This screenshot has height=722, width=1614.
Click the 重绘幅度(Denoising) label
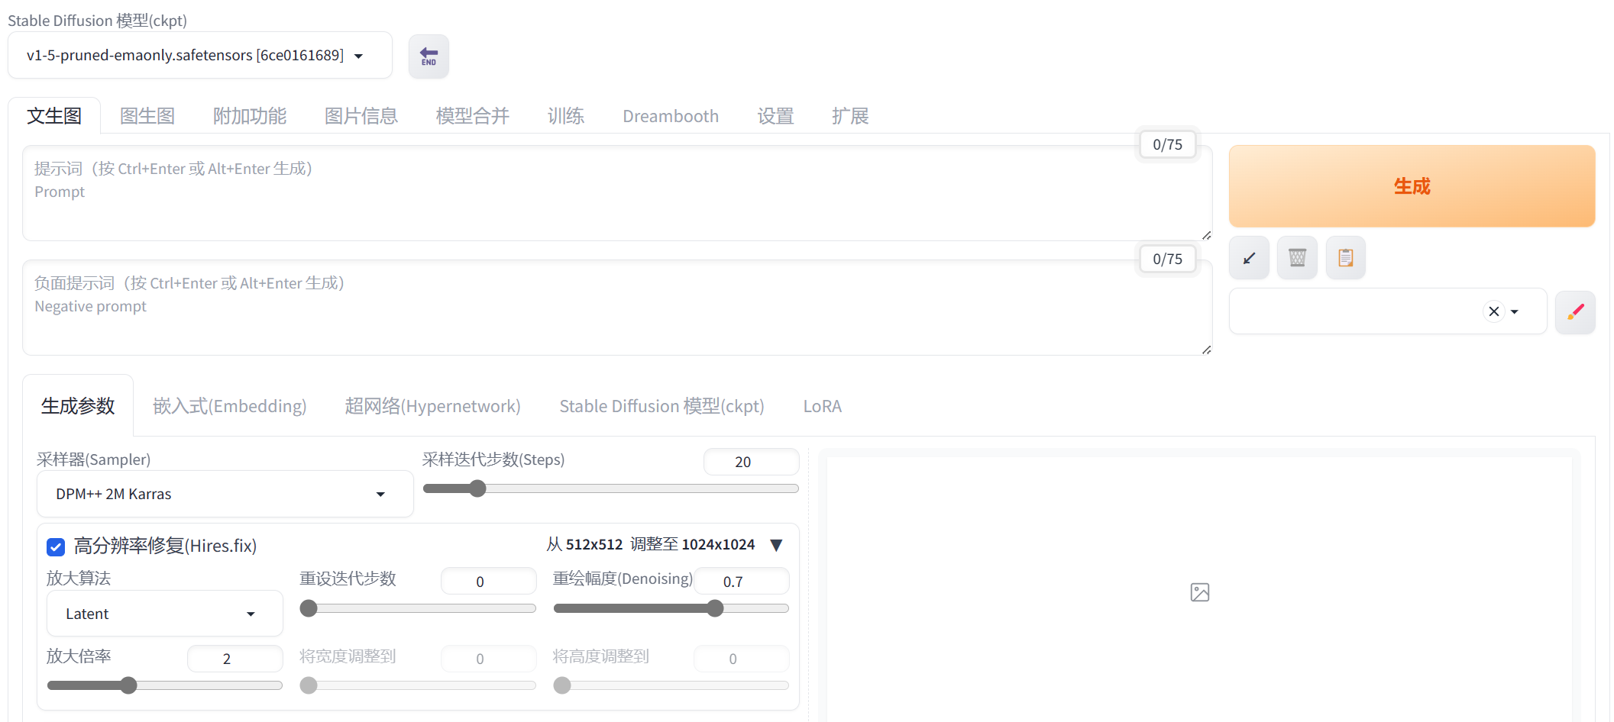click(x=623, y=579)
